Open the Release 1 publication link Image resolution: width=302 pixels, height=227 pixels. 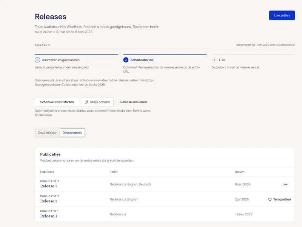tap(49, 216)
